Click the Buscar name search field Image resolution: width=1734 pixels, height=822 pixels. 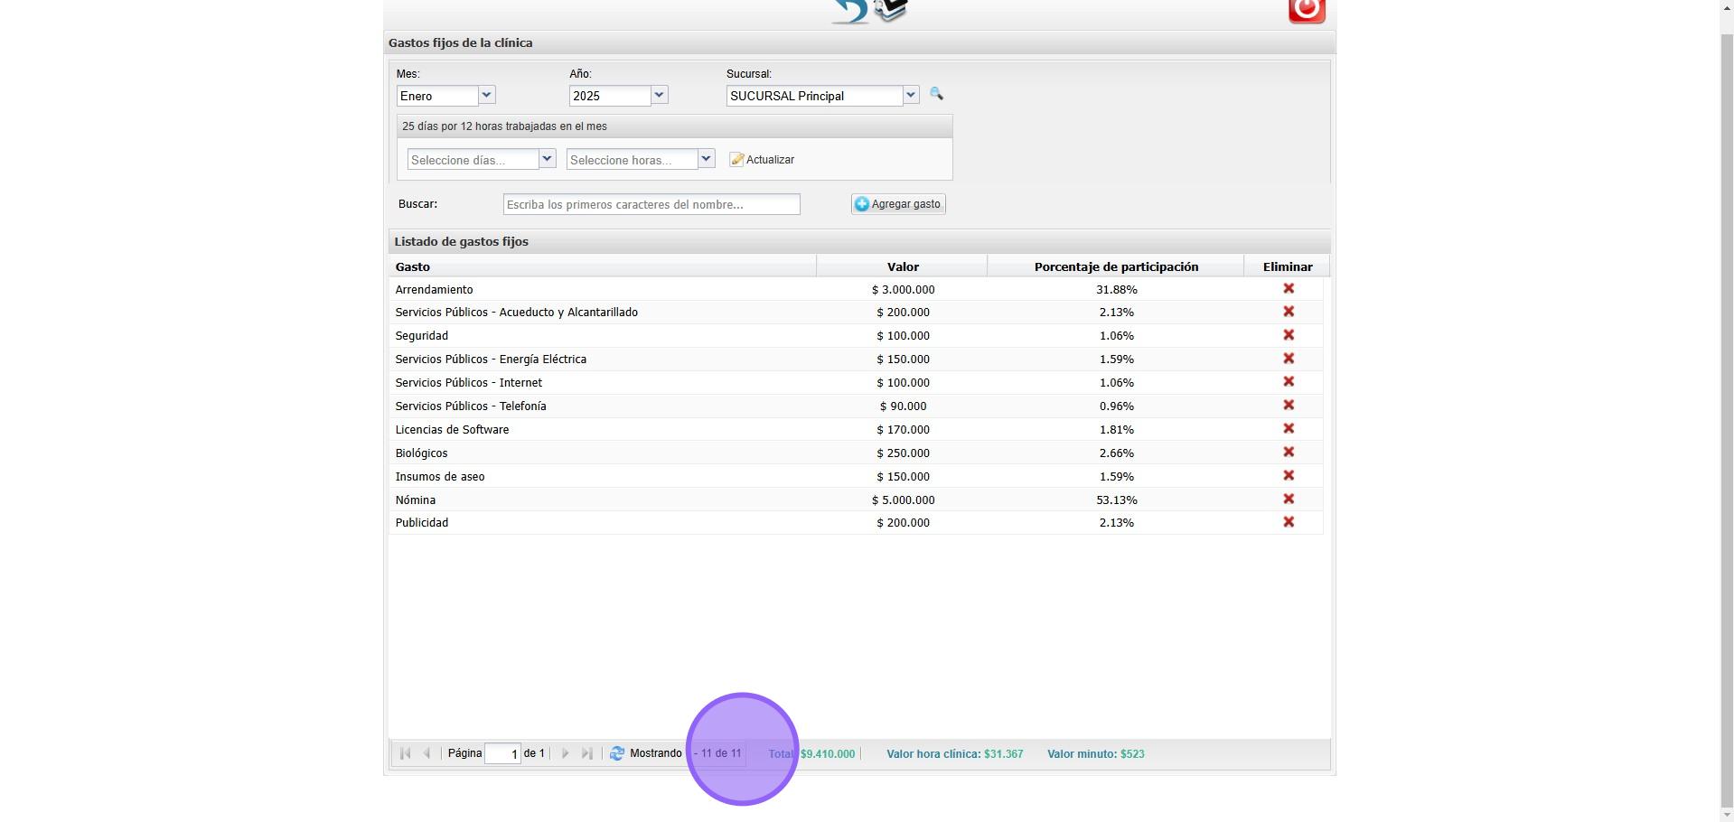coord(651,204)
